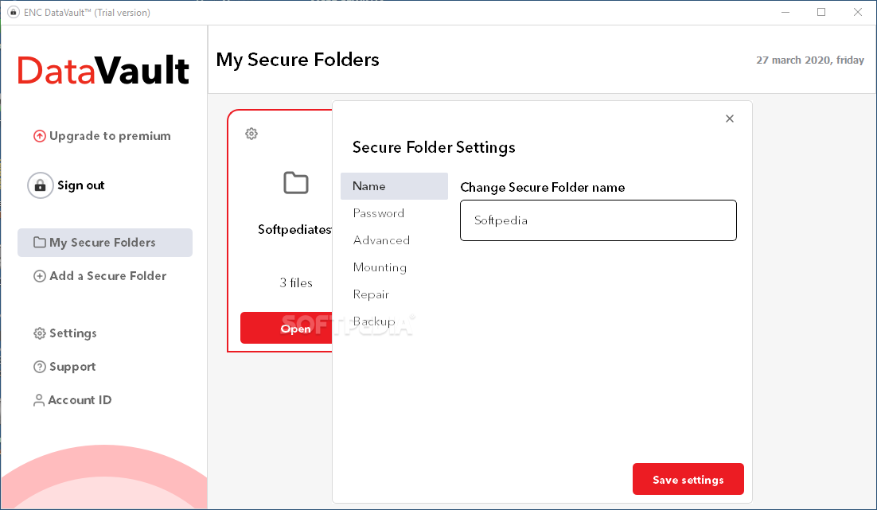
Task: Go to the Mounting settings tab
Action: point(380,267)
